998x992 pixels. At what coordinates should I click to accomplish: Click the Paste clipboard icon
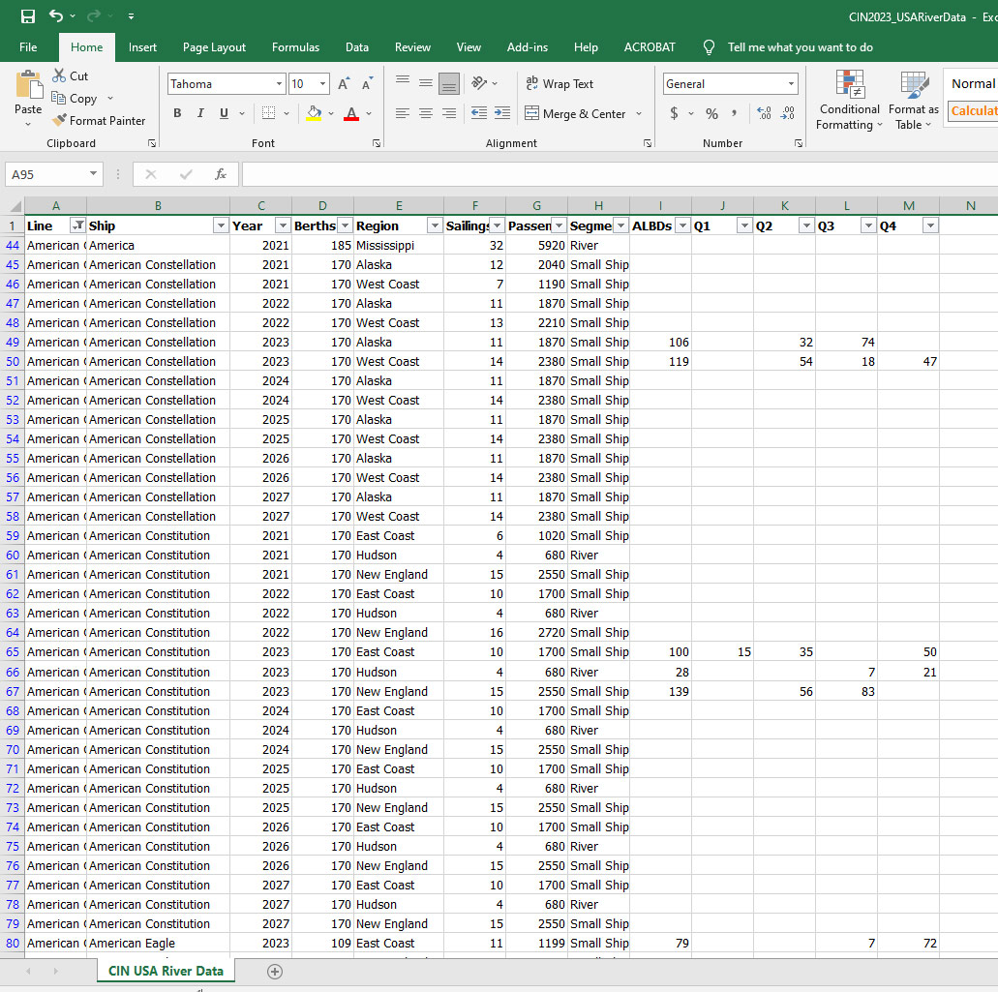[28, 84]
